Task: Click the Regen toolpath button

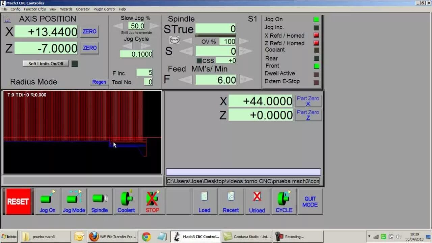Action: 99,82
